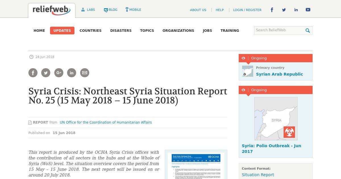The height and width of the screenshot is (179, 341).
Task: Open ReliefWeb Twitter page in header
Action: click(x=284, y=10)
